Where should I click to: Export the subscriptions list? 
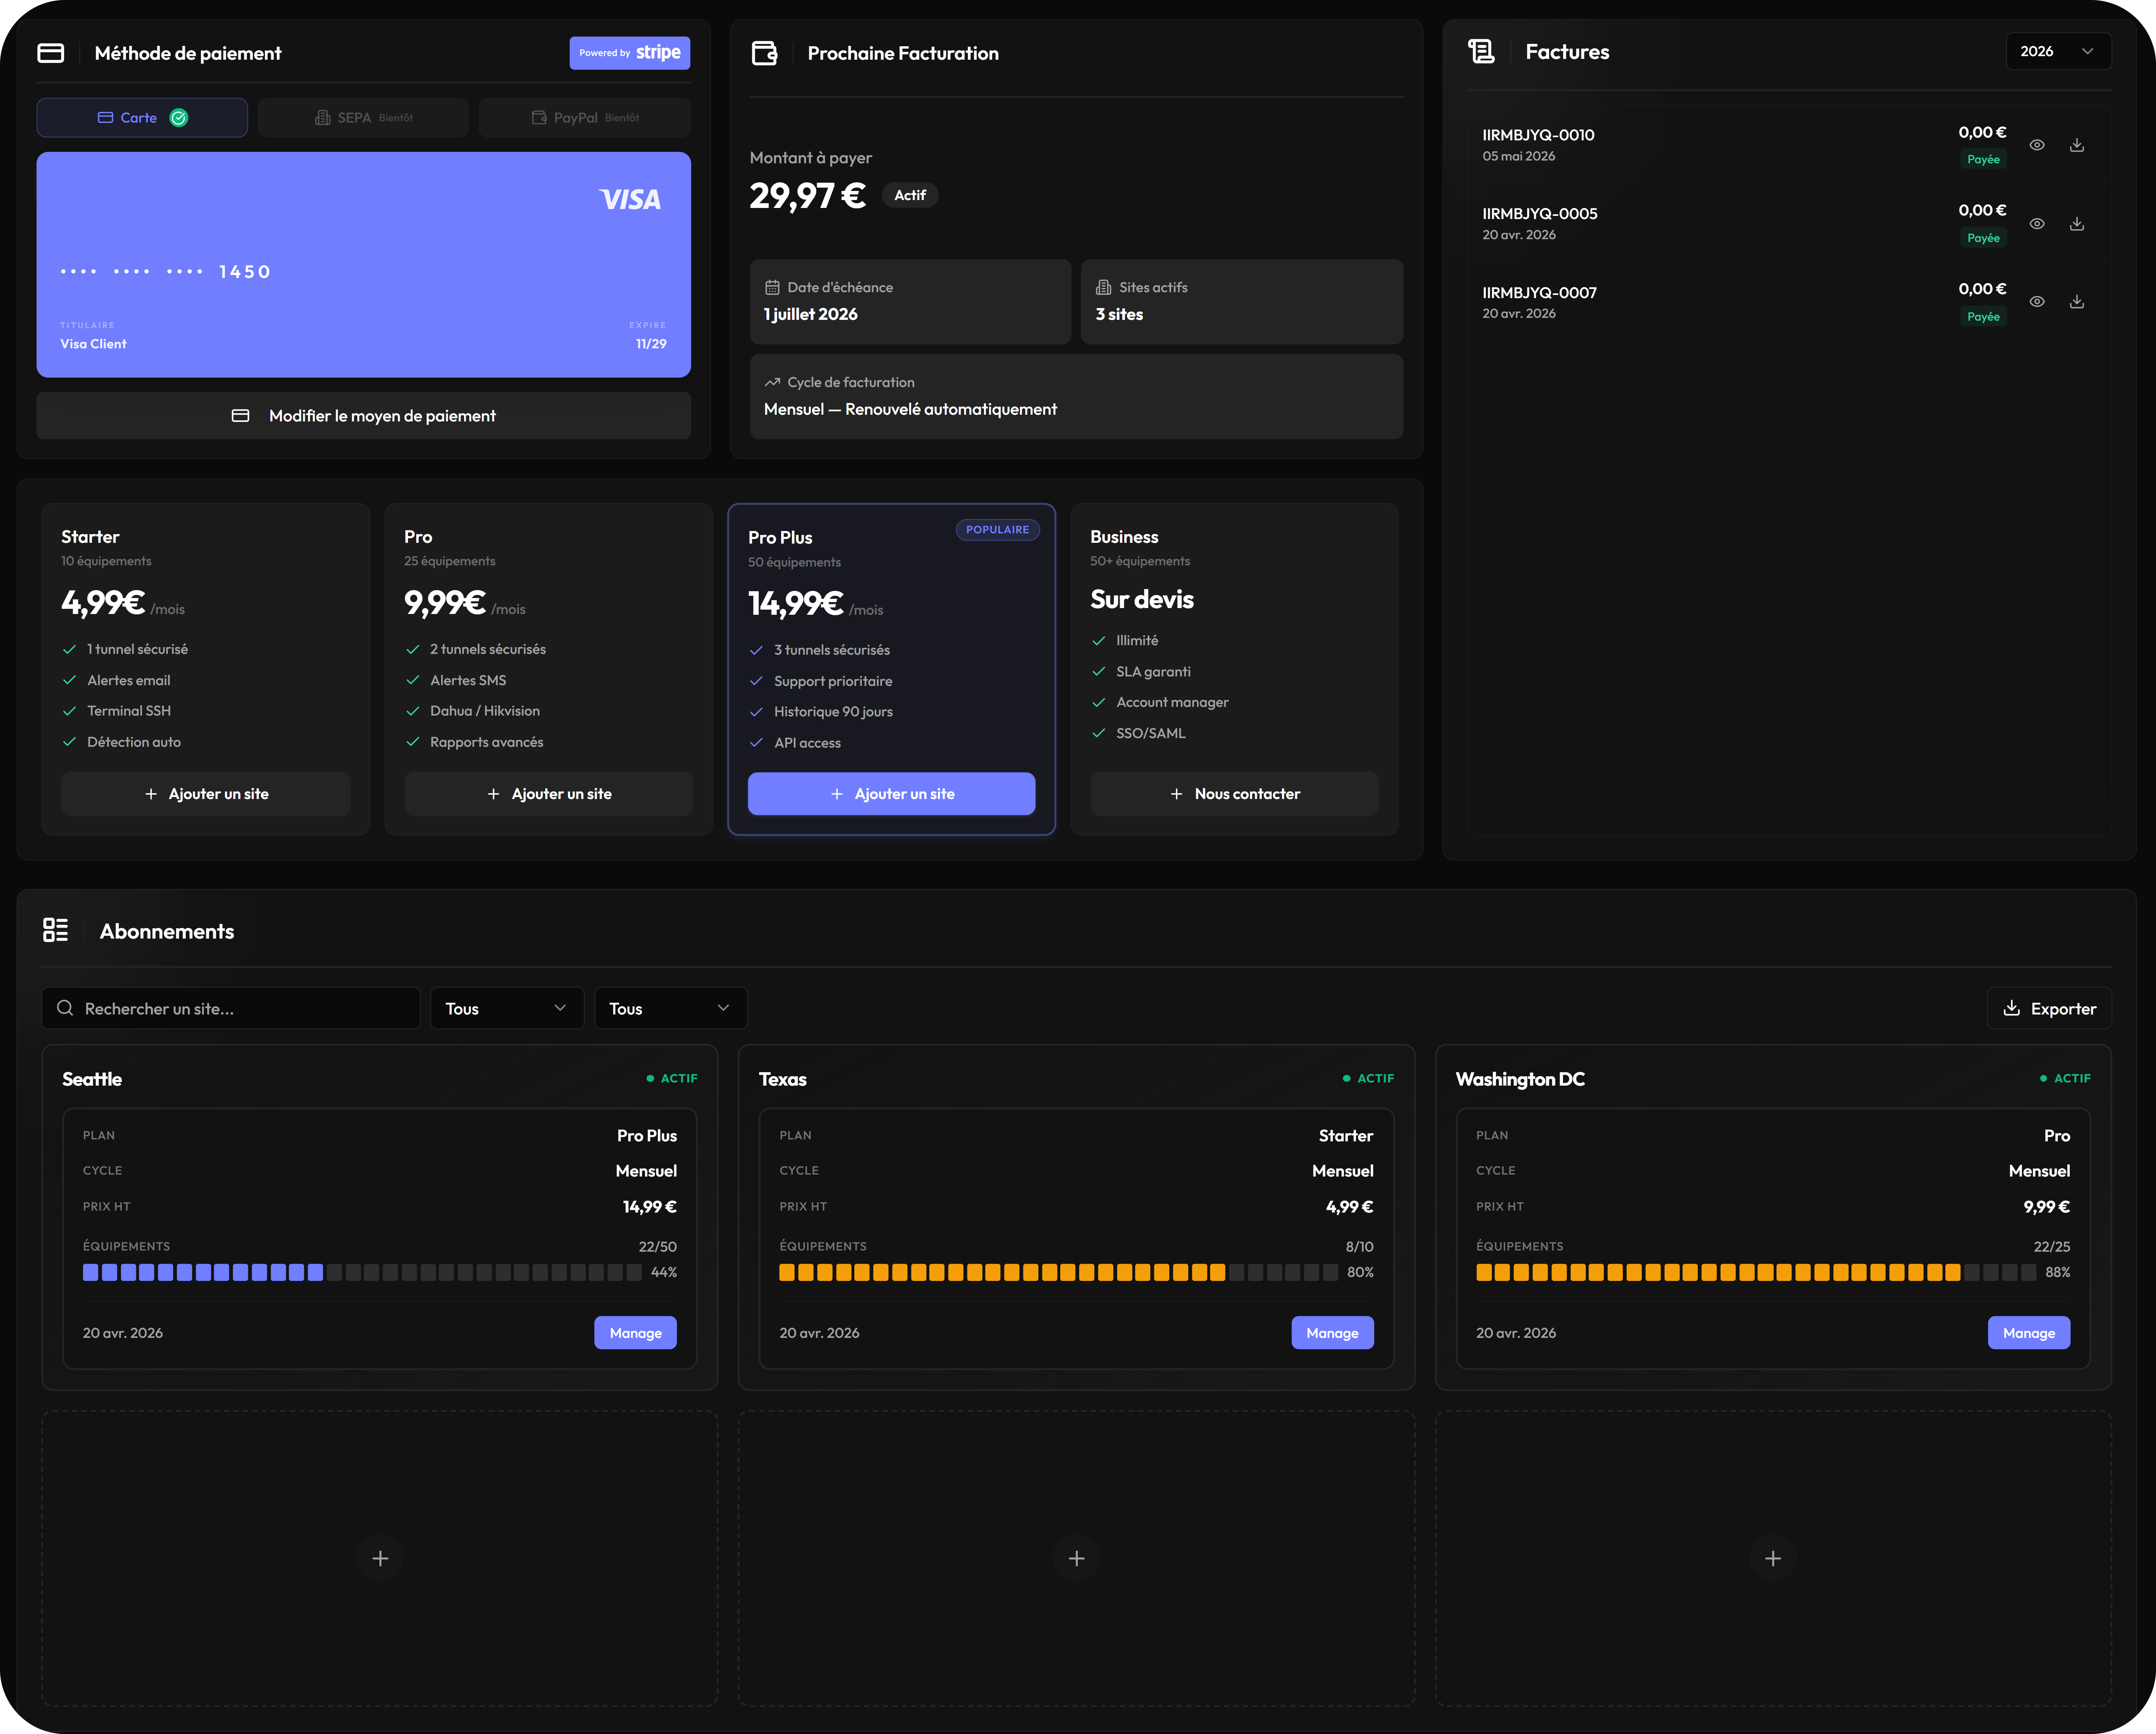(2049, 1008)
